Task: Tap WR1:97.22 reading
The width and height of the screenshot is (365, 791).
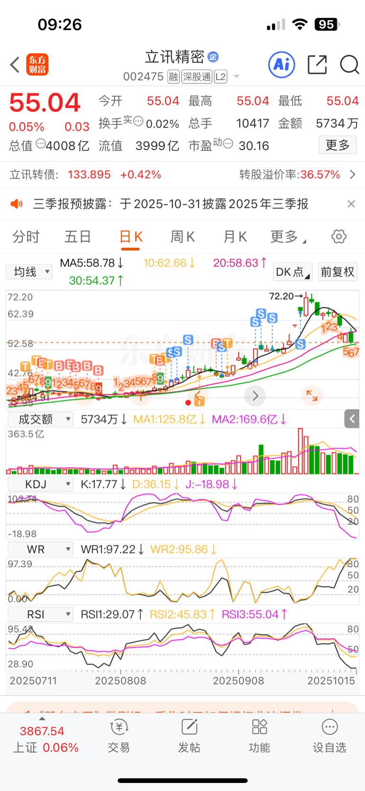Action: tap(112, 549)
